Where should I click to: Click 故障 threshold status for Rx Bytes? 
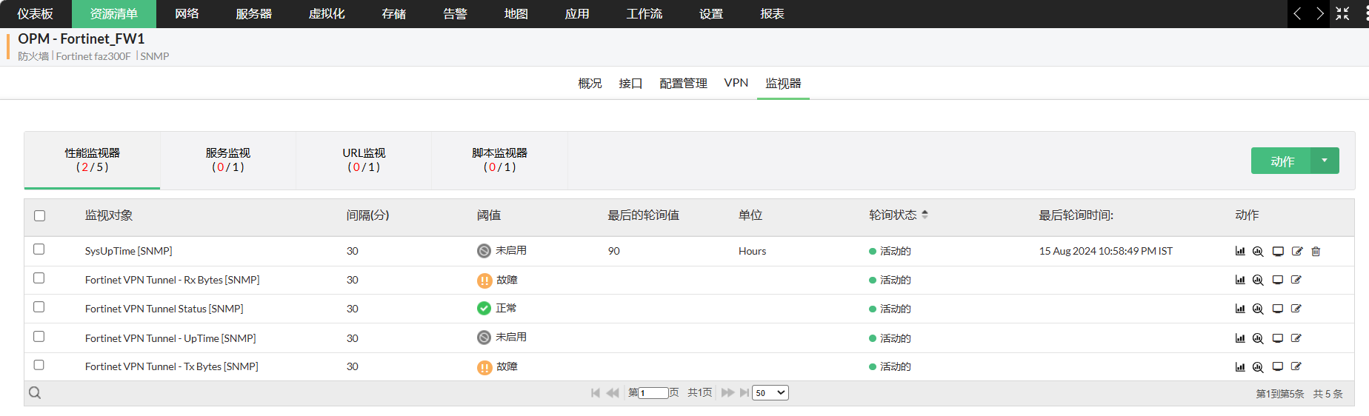[498, 280]
